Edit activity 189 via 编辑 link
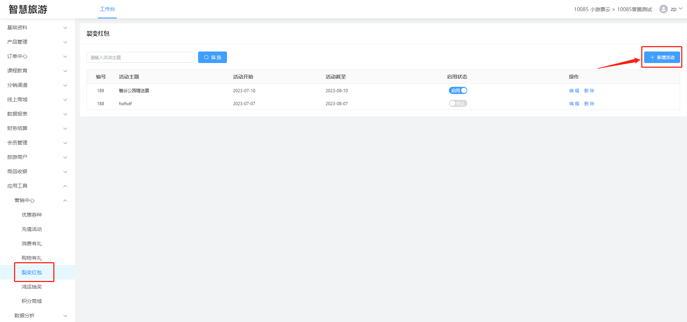Screen dimensions: 687x322 tap(574, 90)
